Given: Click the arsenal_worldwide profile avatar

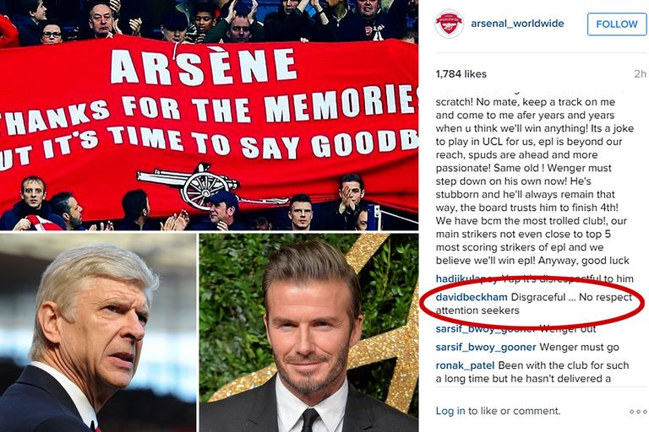Looking at the screenshot, I should 449,24.
